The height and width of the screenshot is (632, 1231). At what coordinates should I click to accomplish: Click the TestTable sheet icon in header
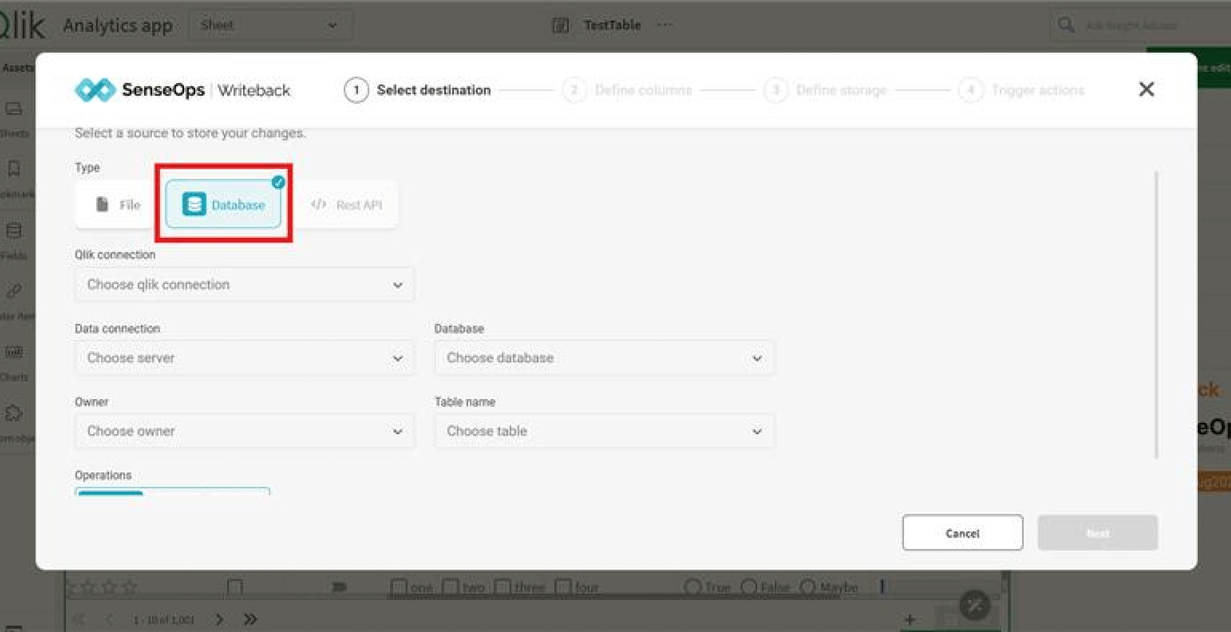560,25
